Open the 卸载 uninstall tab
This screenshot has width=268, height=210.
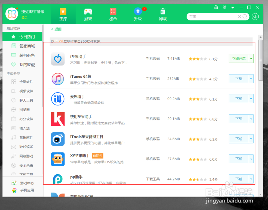pyautogui.click(x=163, y=14)
